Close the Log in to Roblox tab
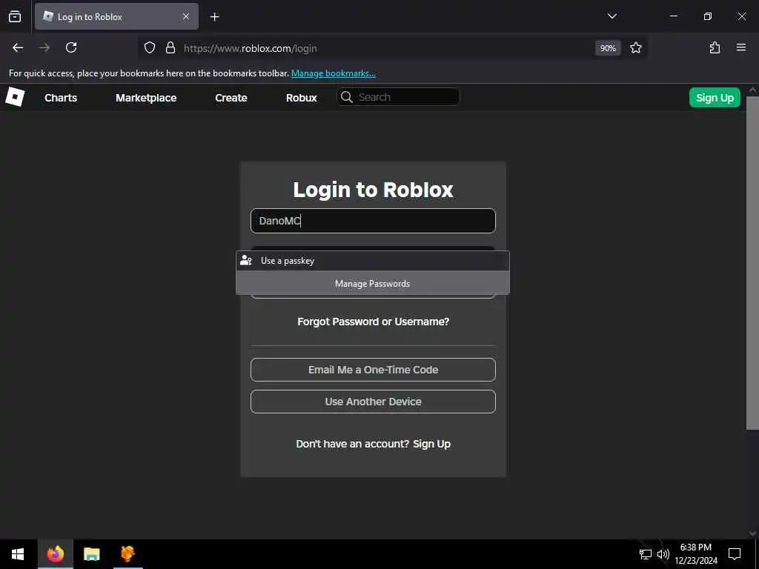Screen dimensions: 759x569 point(186,16)
